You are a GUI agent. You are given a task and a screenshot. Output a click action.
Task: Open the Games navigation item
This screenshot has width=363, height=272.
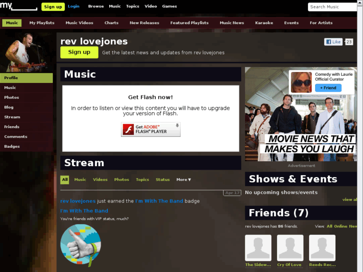169,6
